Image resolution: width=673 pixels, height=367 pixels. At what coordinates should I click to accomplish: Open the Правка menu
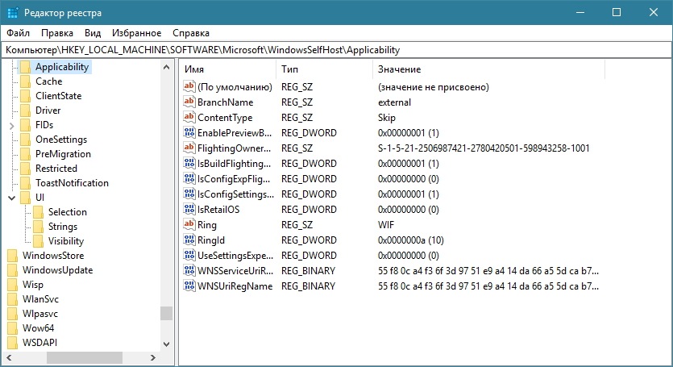coord(57,33)
